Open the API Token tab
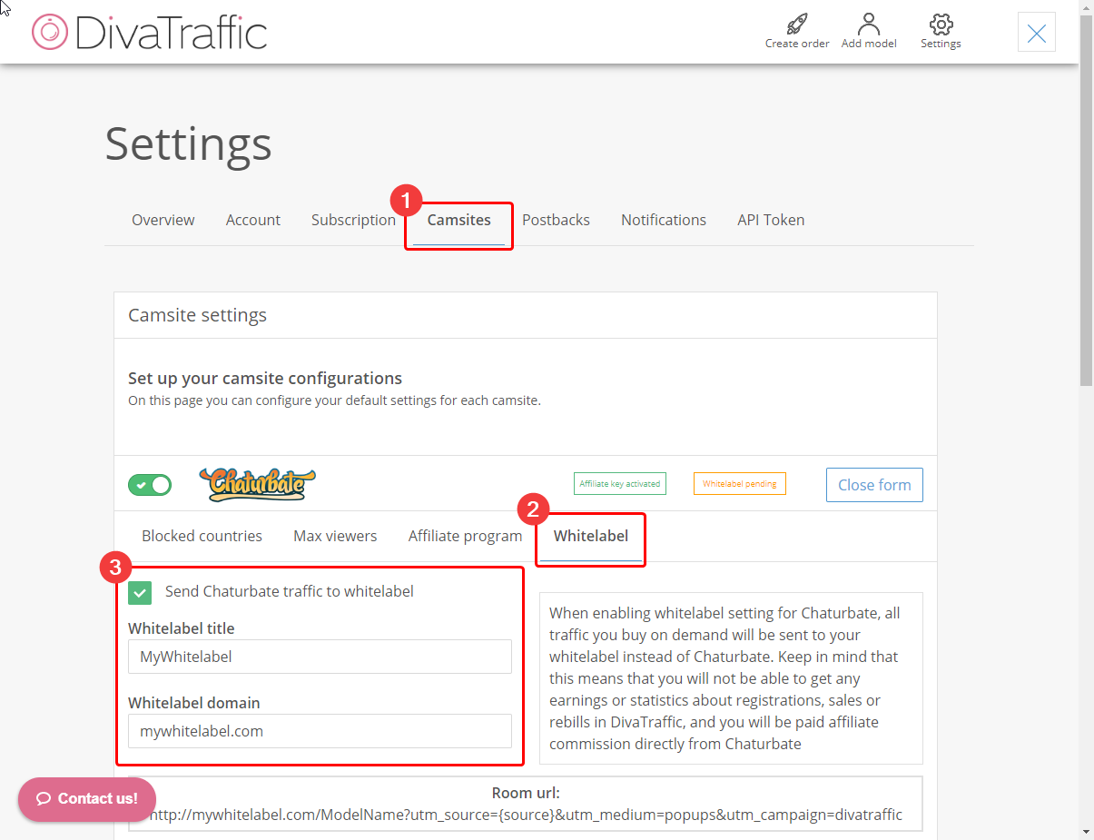The height and width of the screenshot is (840, 1094). (771, 220)
